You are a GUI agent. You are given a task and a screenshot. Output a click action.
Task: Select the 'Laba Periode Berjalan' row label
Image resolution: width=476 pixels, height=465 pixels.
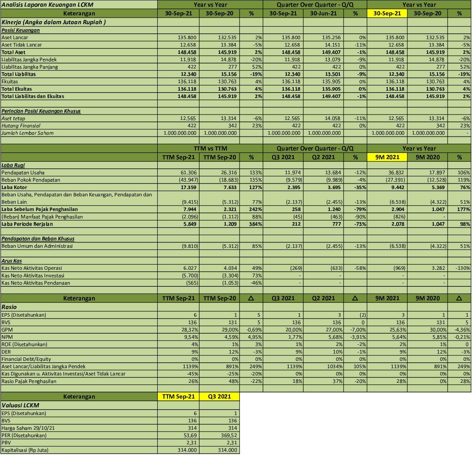click(x=27, y=224)
